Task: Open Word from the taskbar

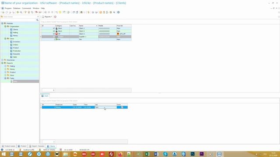Action: point(156,154)
